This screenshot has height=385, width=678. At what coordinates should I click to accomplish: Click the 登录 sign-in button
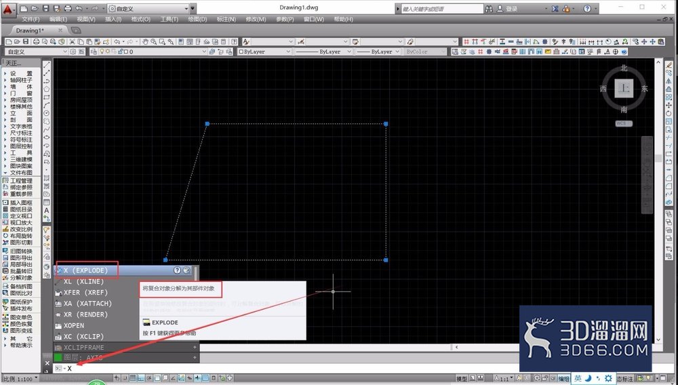[507, 9]
